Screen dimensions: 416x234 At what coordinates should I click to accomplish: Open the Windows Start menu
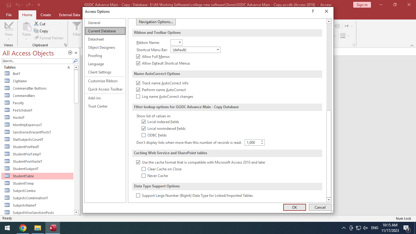tap(7, 228)
